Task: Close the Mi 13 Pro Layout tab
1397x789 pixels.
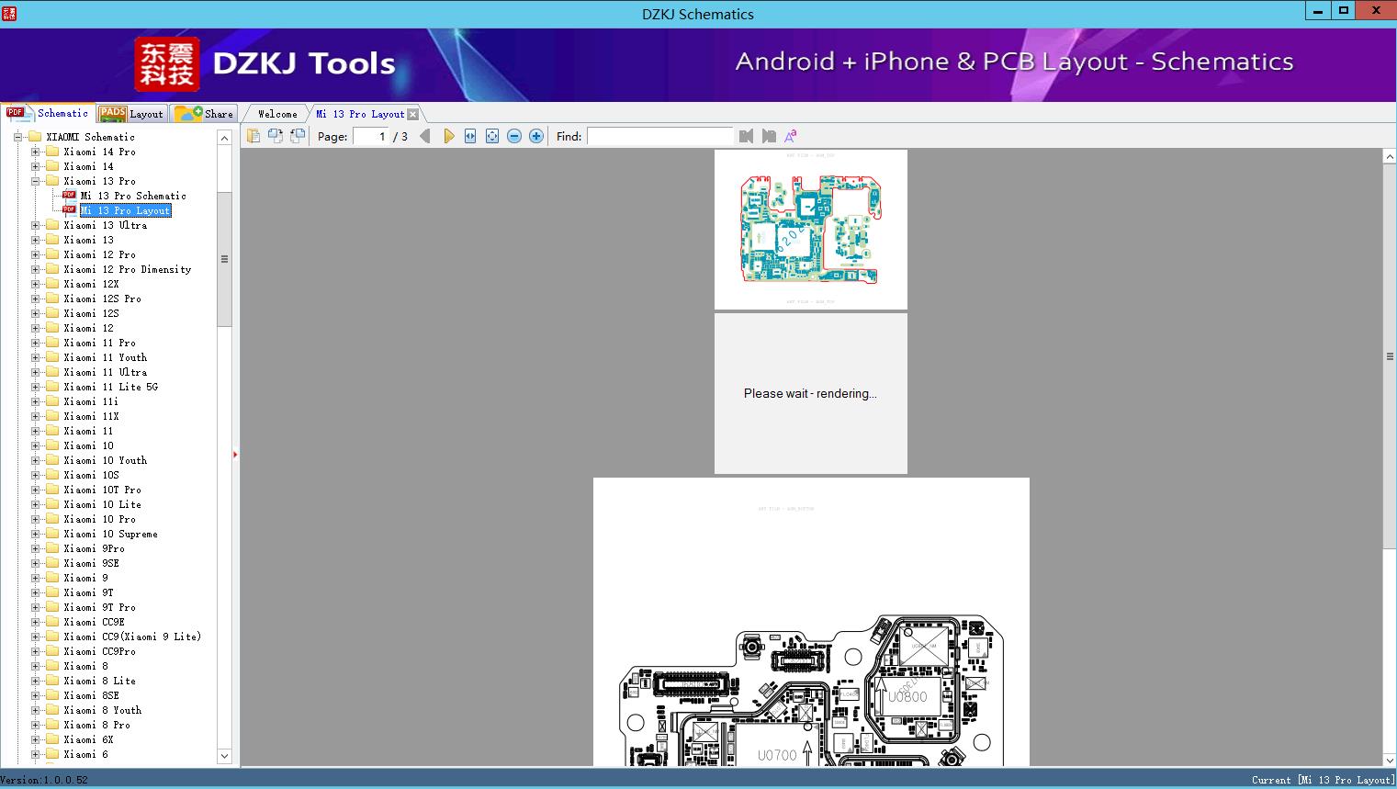Action: click(412, 114)
